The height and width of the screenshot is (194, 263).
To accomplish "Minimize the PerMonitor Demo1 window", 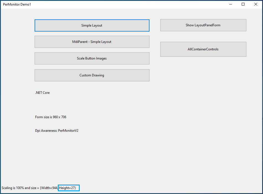I will click(230, 4).
